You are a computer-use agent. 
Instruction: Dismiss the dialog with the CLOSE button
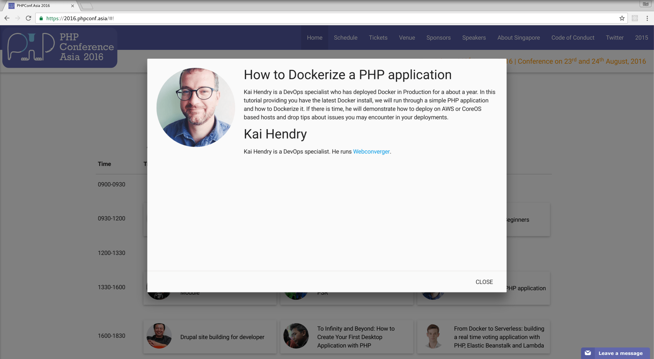[x=484, y=282]
